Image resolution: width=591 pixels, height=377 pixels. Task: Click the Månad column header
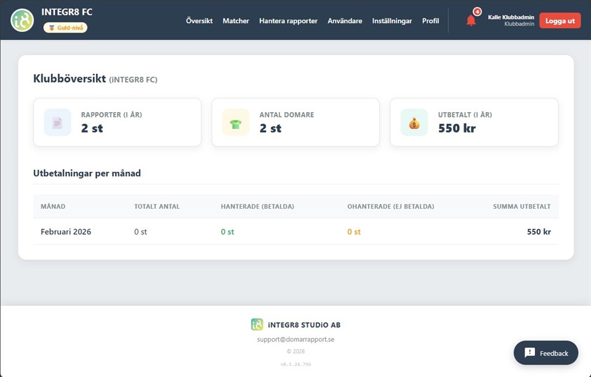pyautogui.click(x=53, y=206)
